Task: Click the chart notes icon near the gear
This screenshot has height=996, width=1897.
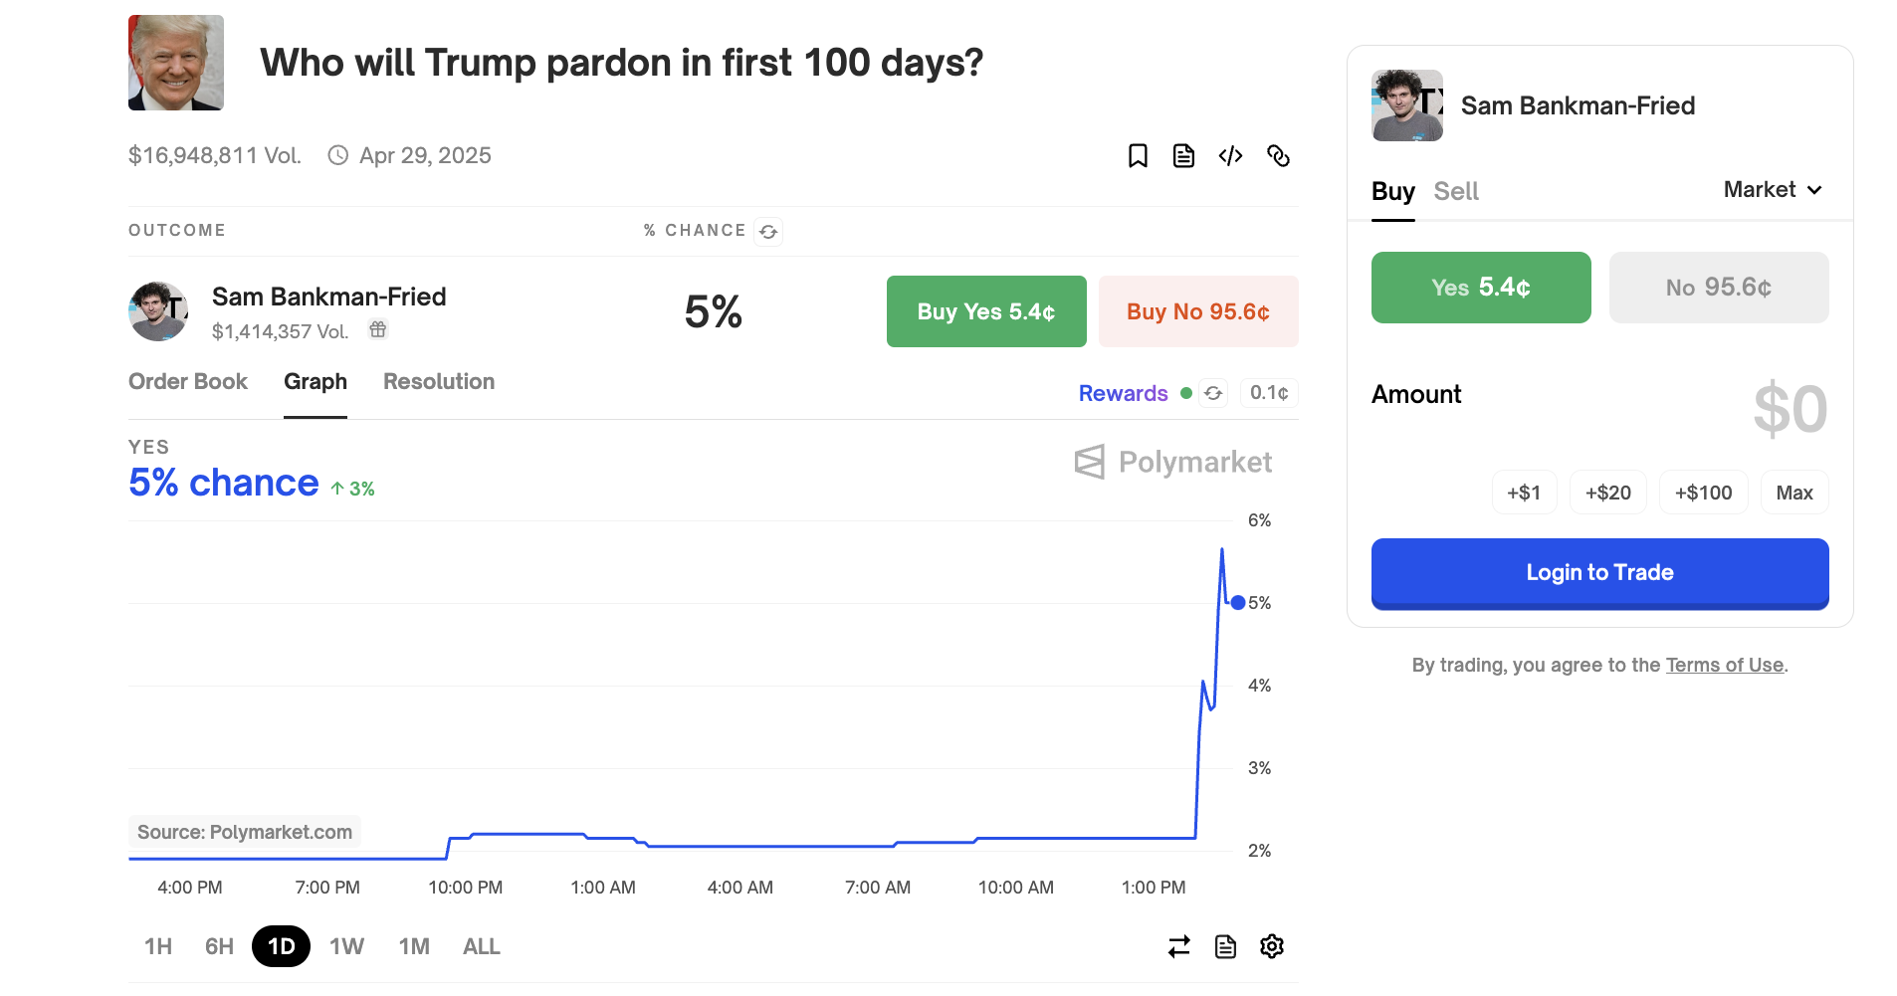Action: pos(1225,946)
